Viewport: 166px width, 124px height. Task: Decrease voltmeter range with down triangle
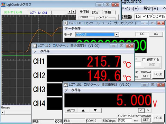(95, 111)
